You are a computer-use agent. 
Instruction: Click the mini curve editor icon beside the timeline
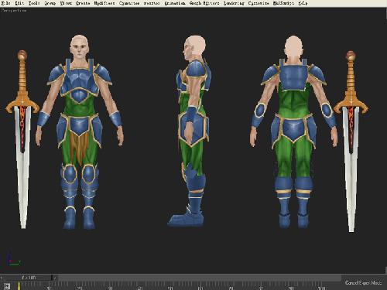pos(7,286)
